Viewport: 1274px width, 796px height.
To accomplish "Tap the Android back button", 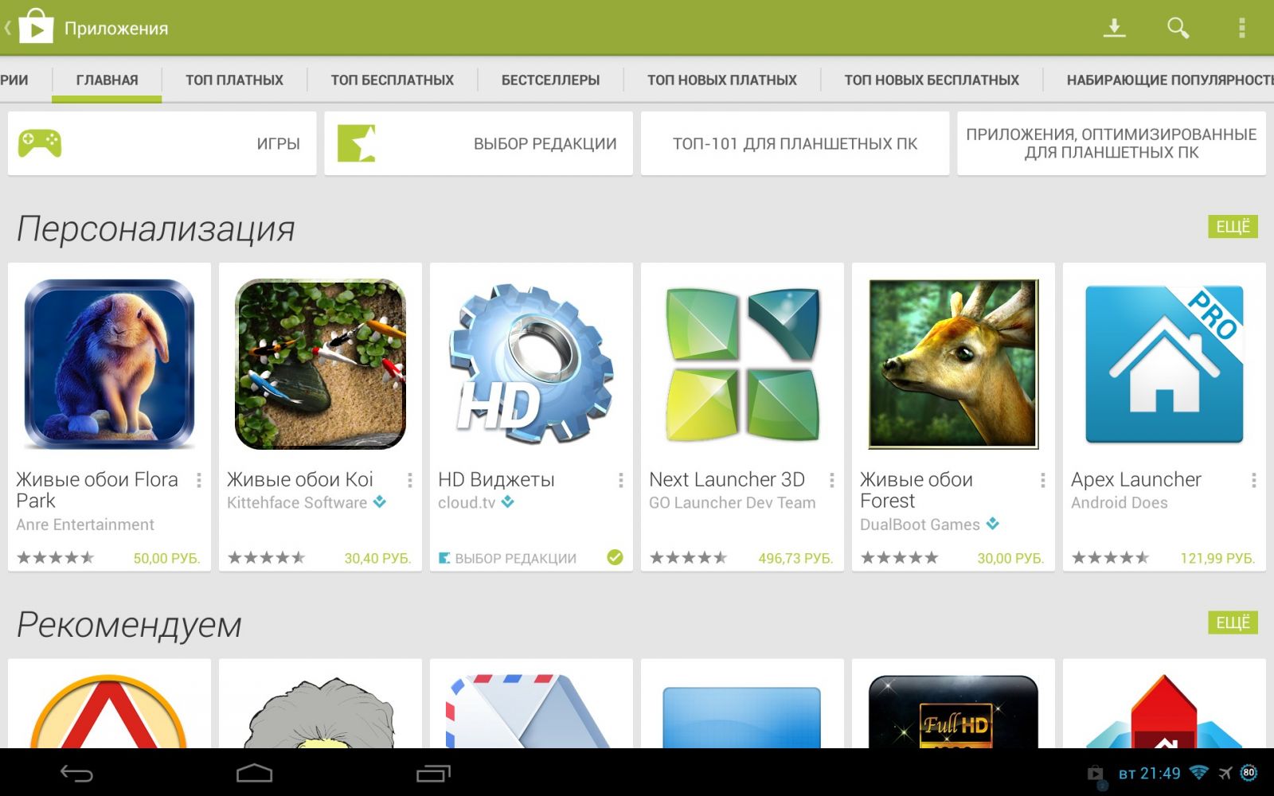I will click(77, 773).
